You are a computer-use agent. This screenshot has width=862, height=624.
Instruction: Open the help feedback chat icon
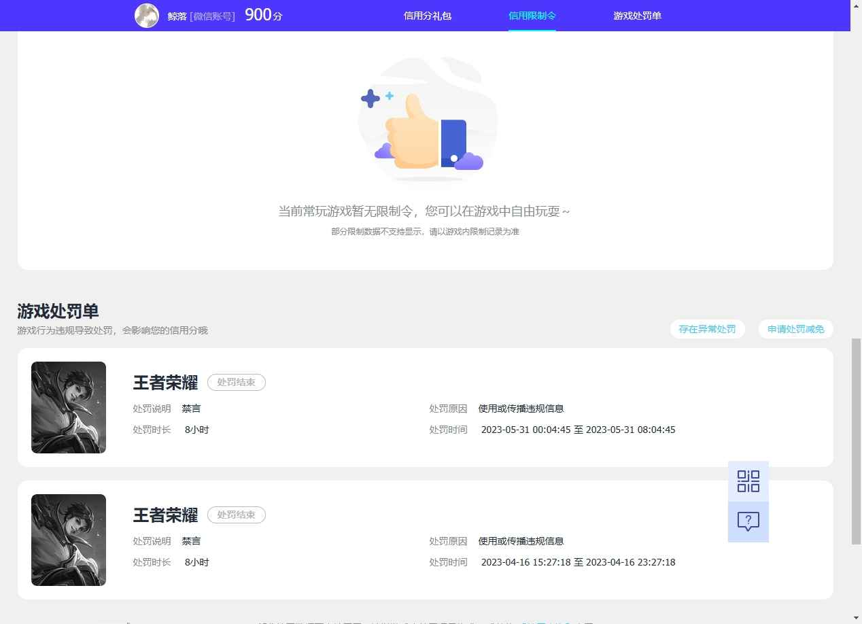point(748,522)
